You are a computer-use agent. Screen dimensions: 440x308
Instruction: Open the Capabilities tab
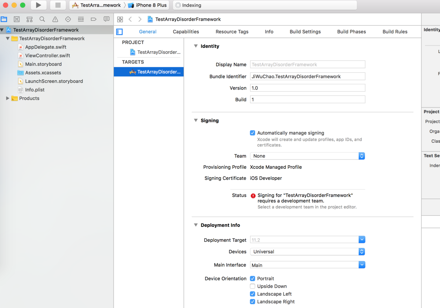186,32
